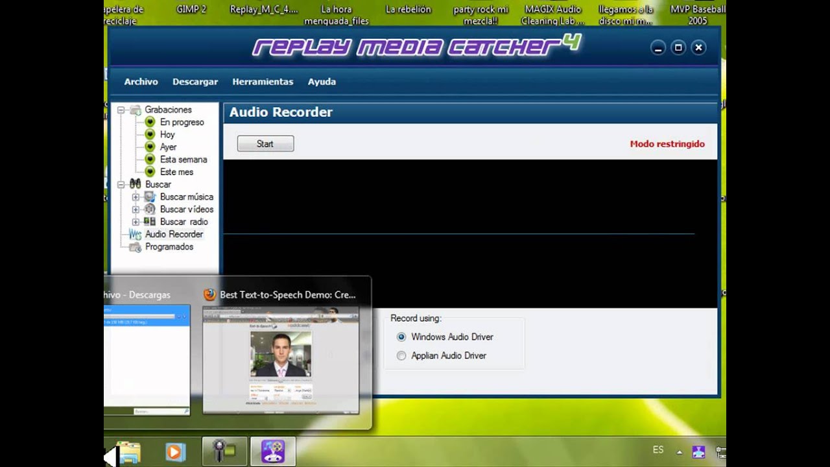Click the Start recording button
Image resolution: width=830 pixels, height=467 pixels.
pyautogui.click(x=265, y=144)
